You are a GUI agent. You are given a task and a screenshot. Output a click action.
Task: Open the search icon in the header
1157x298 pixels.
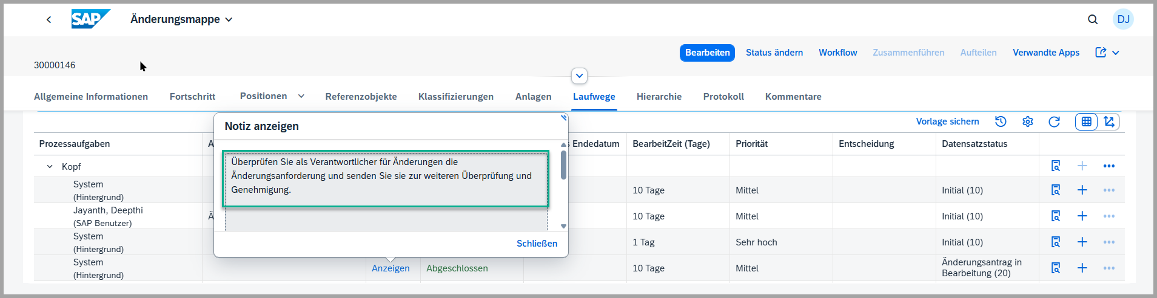click(x=1093, y=19)
